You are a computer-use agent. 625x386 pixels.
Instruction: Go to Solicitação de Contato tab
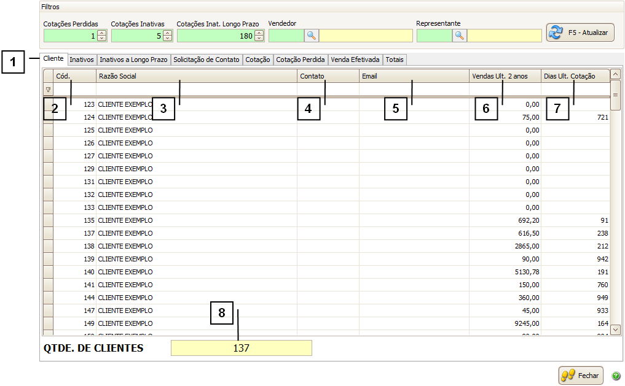206,60
